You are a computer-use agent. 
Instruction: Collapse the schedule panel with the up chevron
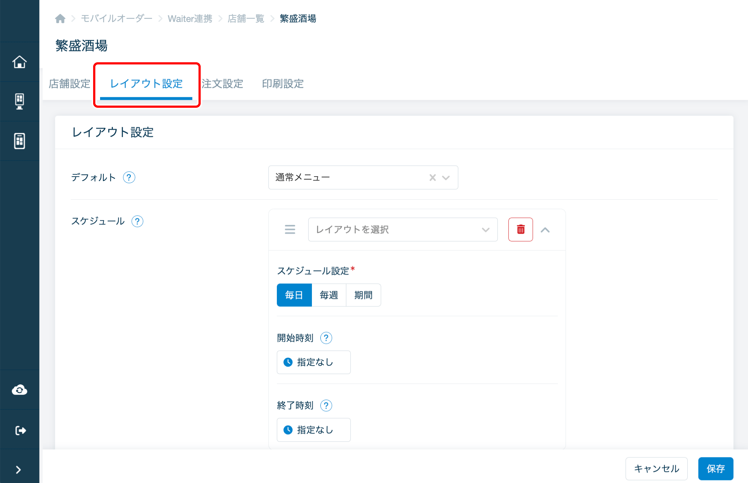click(545, 230)
